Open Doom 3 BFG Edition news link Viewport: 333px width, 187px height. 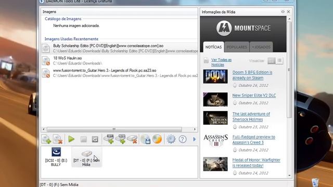coord(252,75)
